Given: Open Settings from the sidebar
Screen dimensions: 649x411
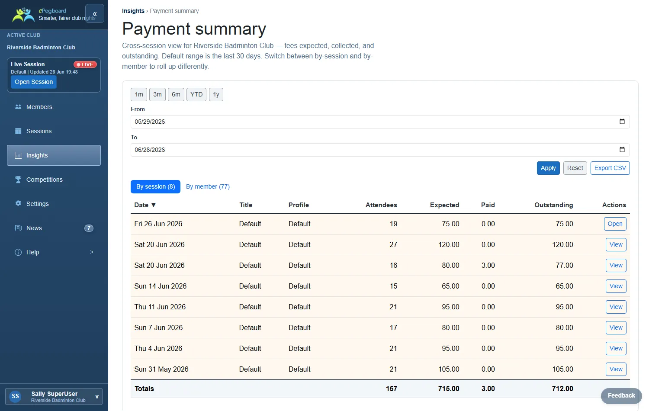Looking at the screenshot, I should click(x=54, y=204).
